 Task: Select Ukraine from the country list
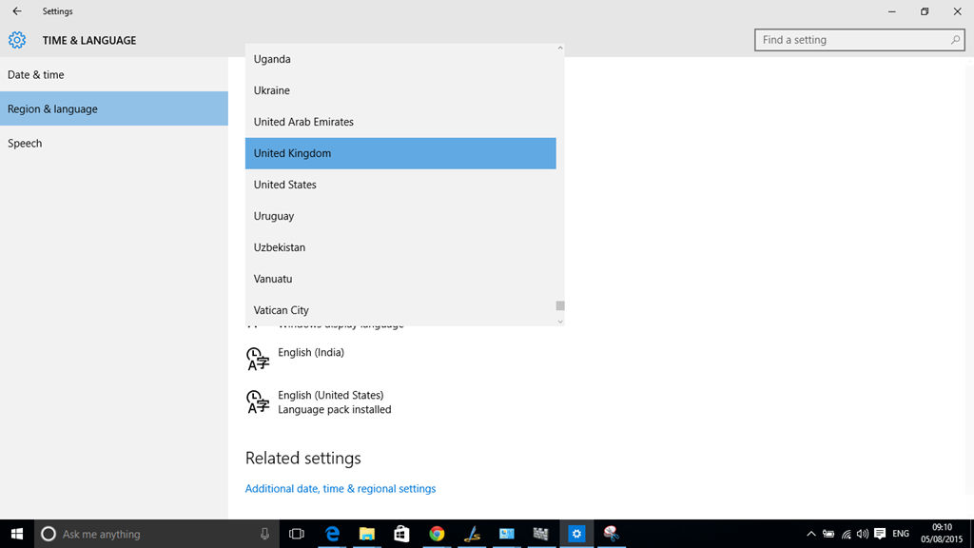tap(400, 90)
